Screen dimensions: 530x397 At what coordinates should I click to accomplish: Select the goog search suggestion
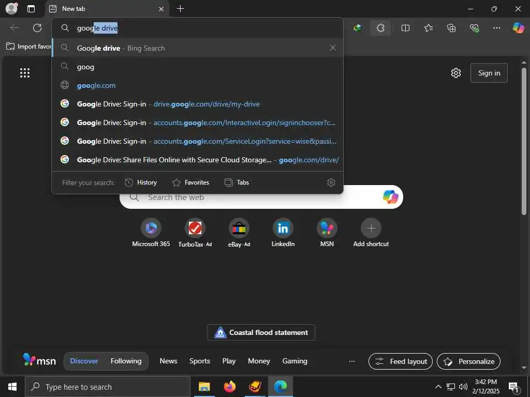pyautogui.click(x=197, y=67)
